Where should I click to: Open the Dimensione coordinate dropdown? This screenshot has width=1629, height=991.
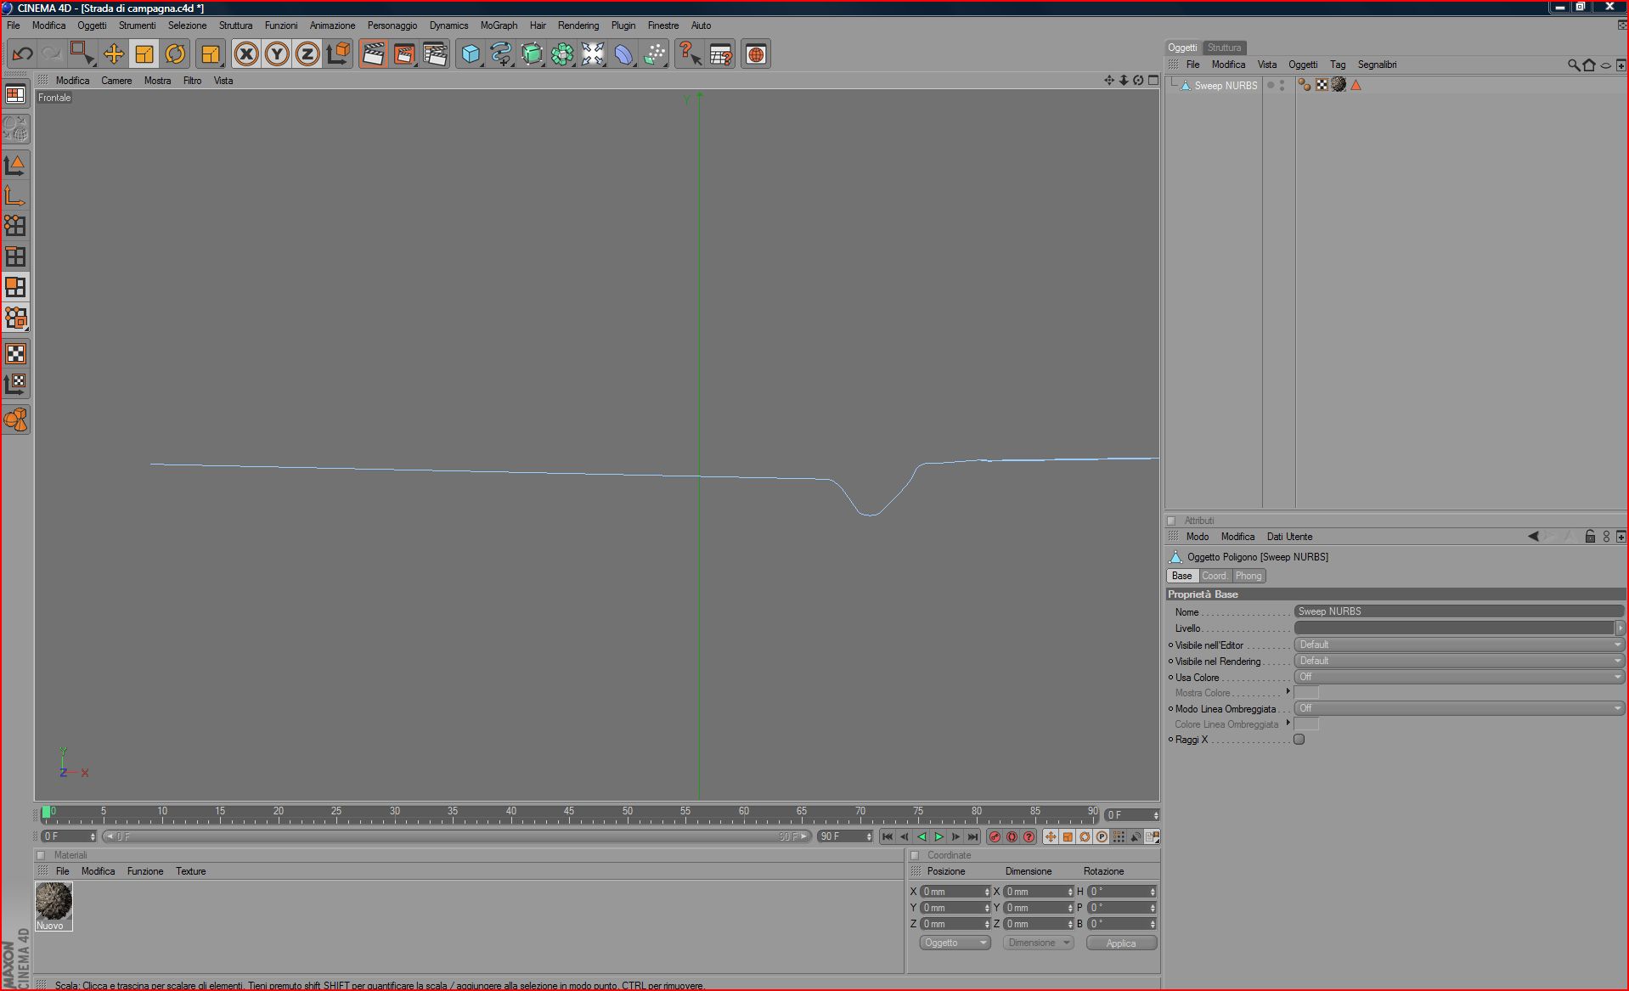click(x=1038, y=943)
